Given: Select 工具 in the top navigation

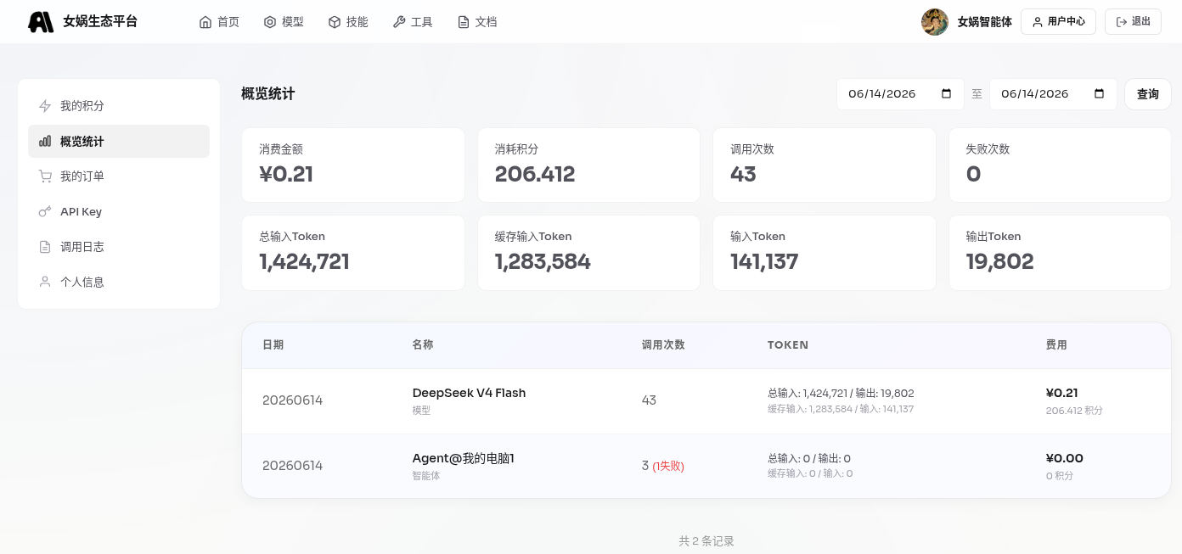Looking at the screenshot, I should click(413, 22).
